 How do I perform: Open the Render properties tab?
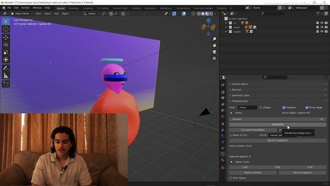point(223,92)
